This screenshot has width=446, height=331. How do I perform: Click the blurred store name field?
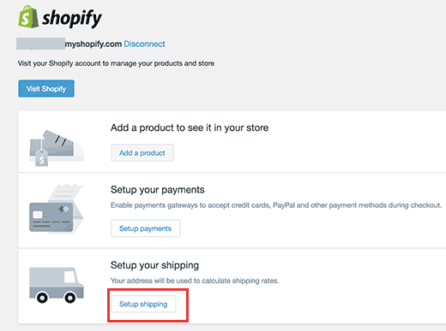40,44
